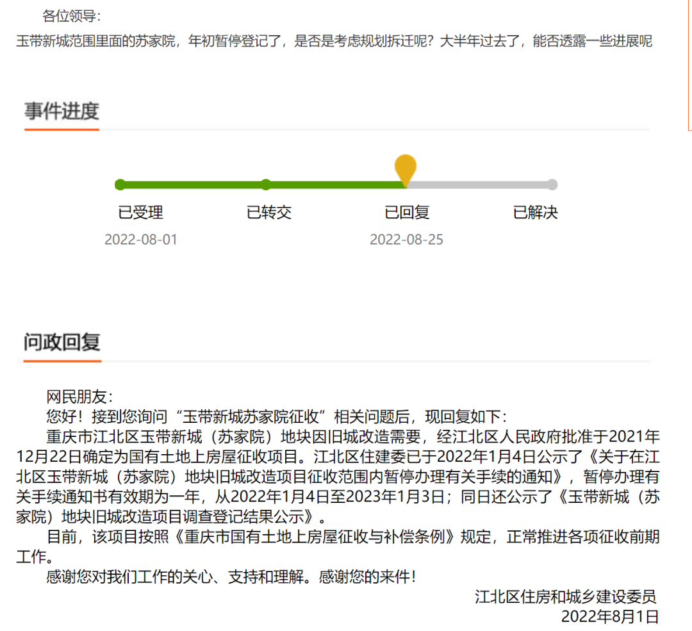Select the 已转交 timeline node dot
The image size is (692, 631).
[266, 184]
